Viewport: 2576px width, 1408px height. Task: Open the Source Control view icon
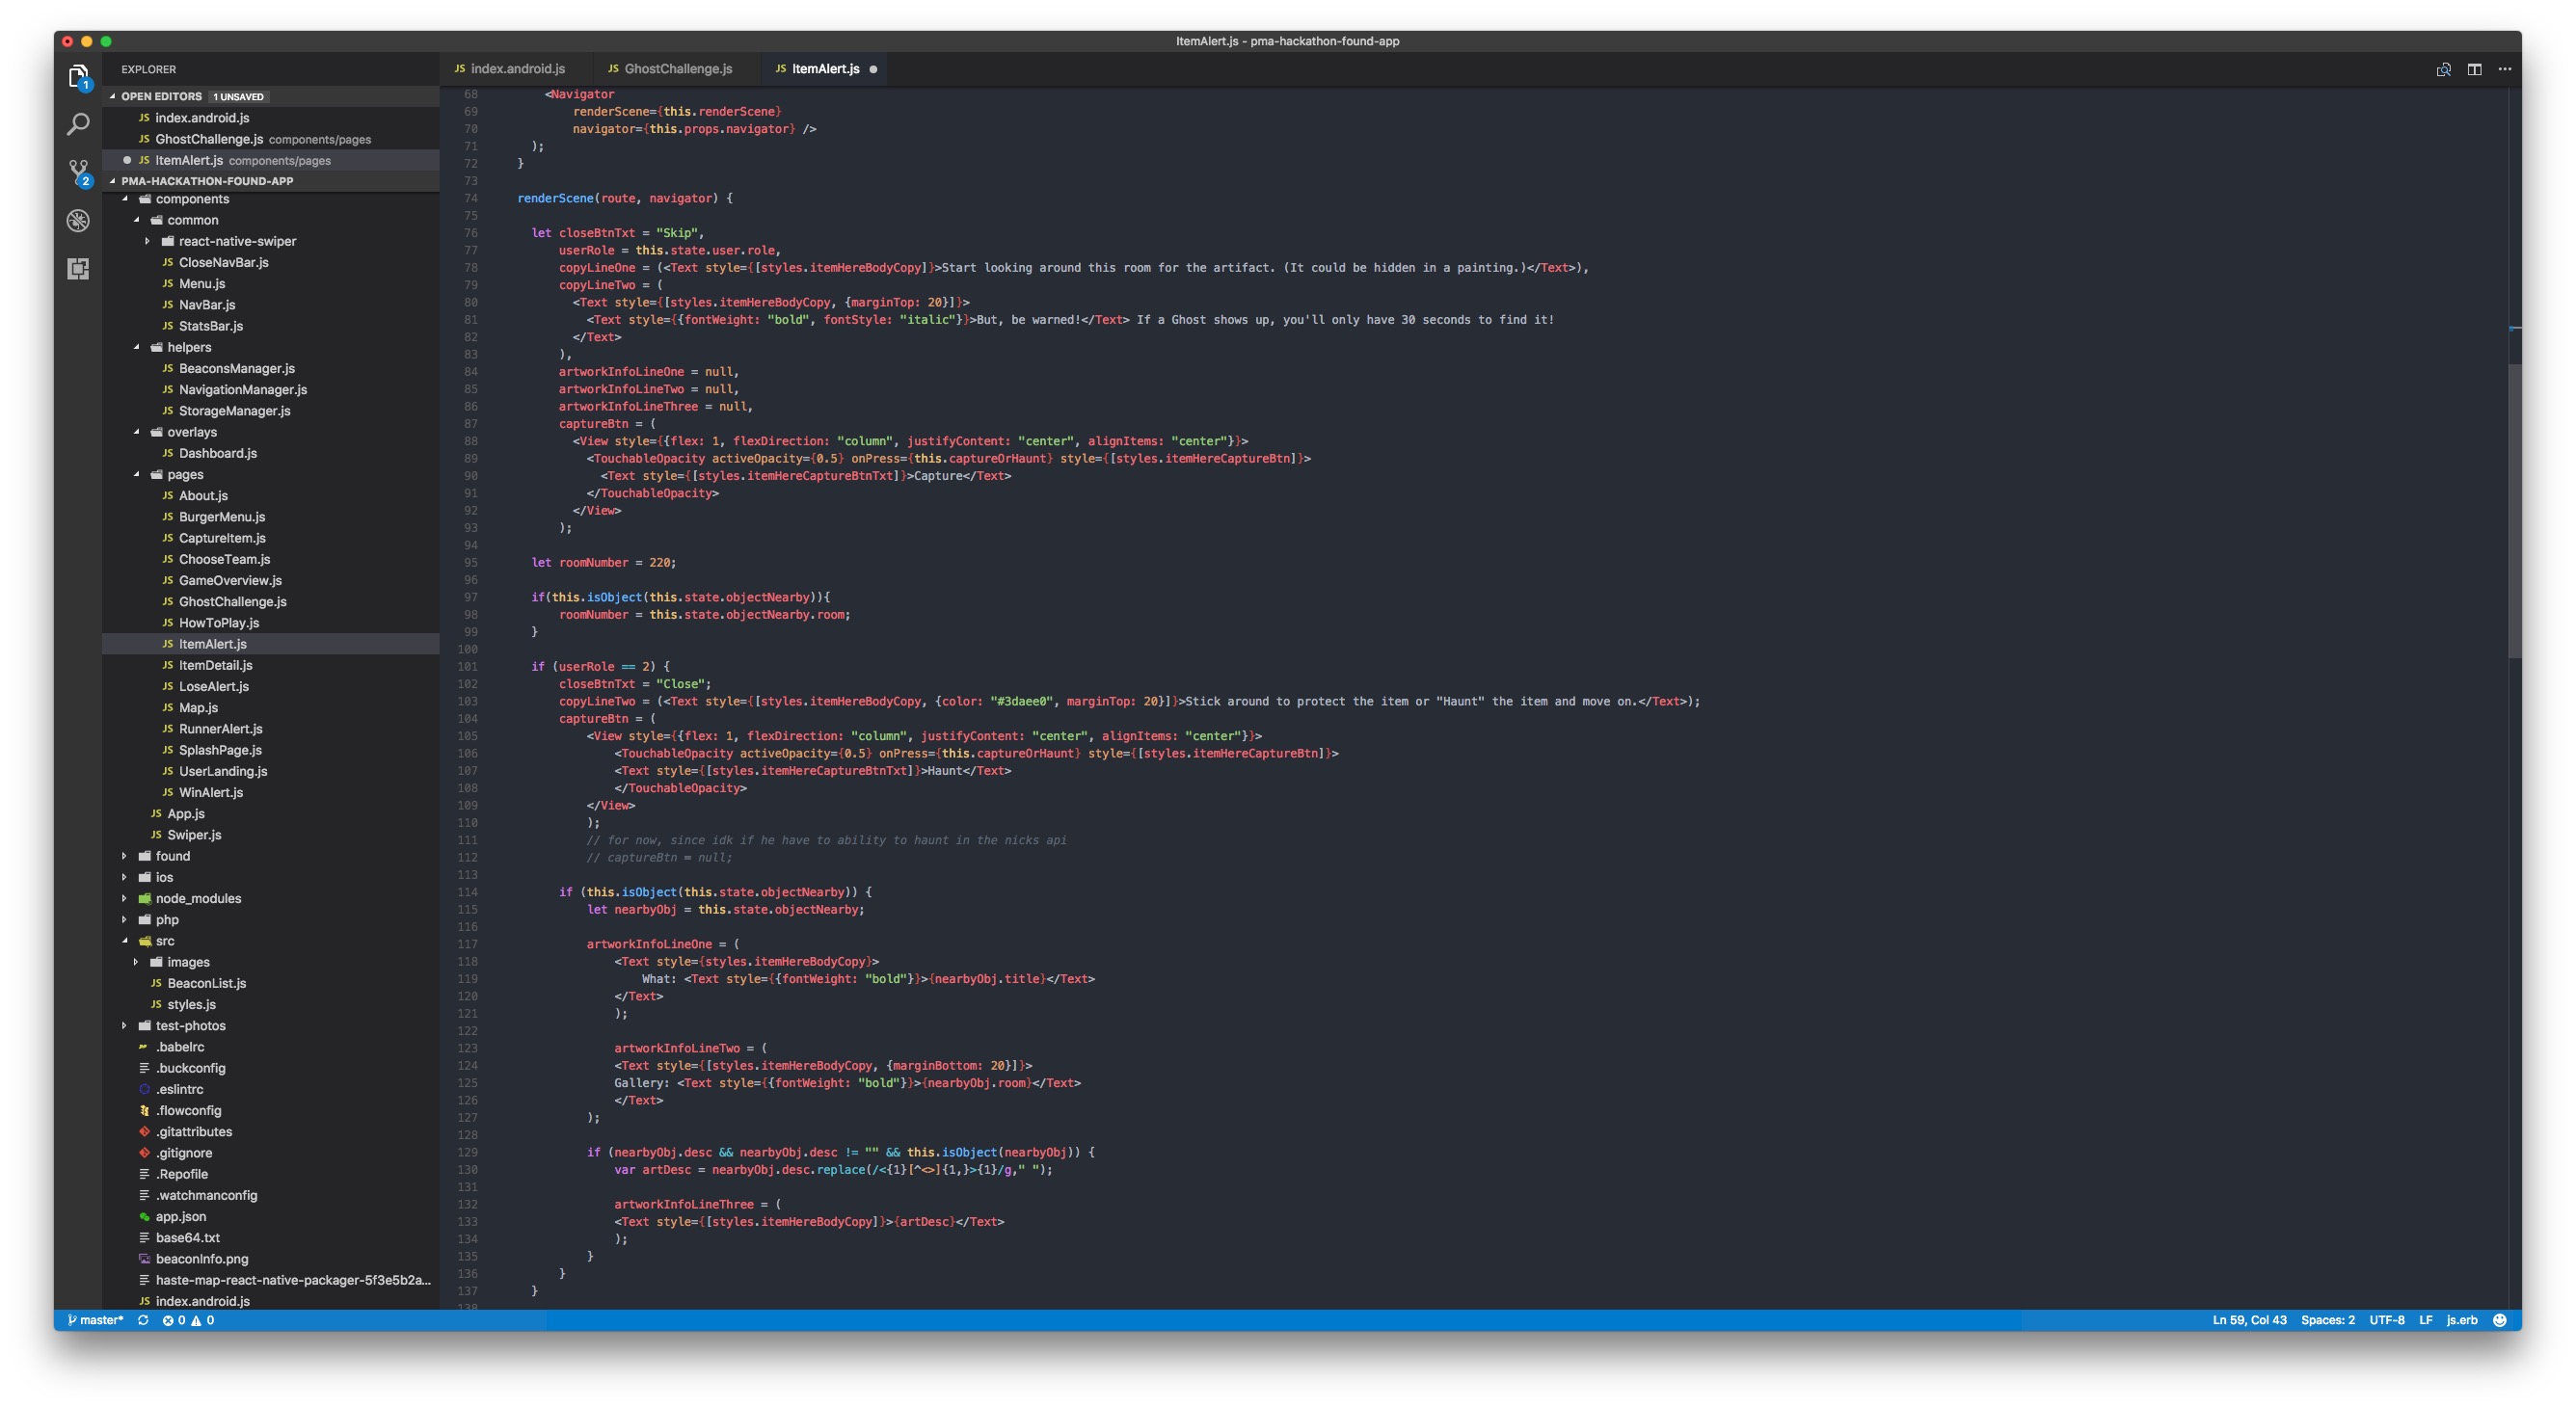tap(78, 172)
